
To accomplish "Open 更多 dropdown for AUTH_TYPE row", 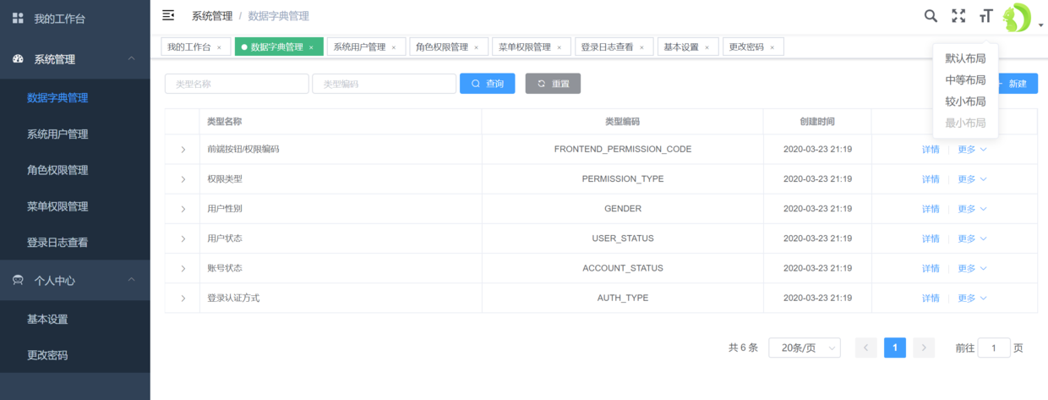I will pos(972,299).
